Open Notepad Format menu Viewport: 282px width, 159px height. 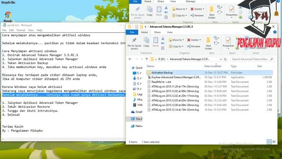tap(21, 30)
